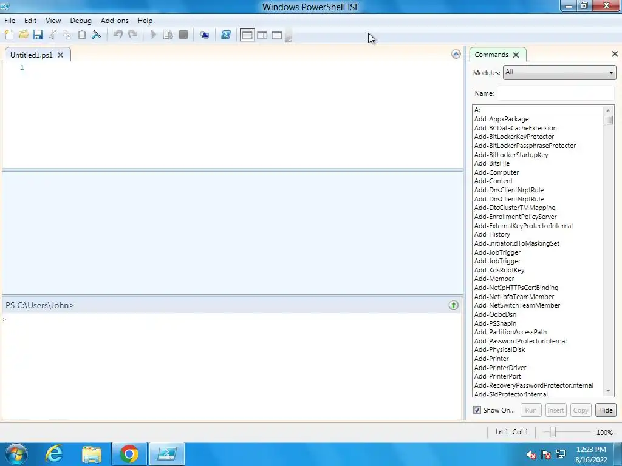622x466 pixels.
Task: Select Add-AppxPackage in the commands list
Action: point(501,119)
